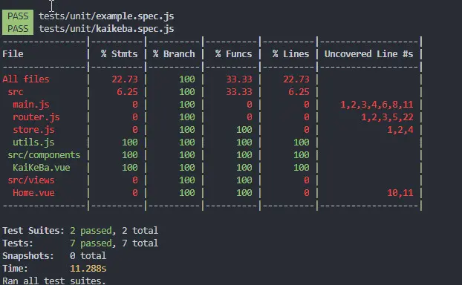Click the first green PASS badge

point(18,16)
